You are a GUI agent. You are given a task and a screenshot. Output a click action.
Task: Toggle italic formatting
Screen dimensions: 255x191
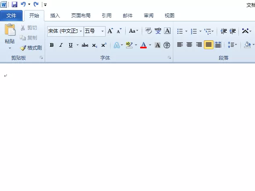(61, 45)
